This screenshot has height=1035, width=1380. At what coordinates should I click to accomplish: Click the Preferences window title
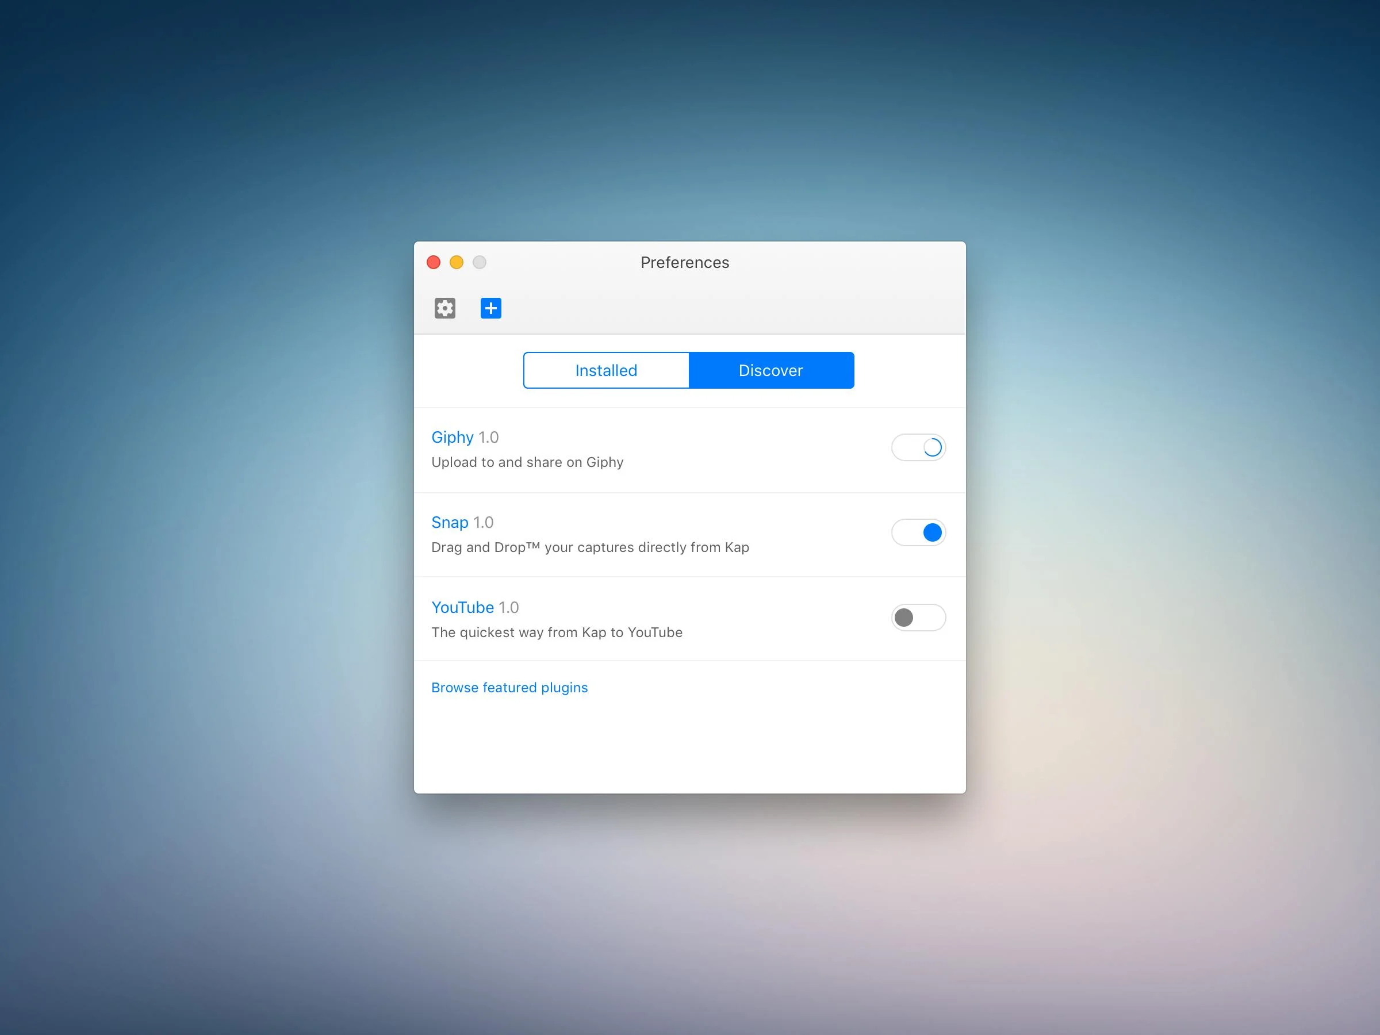pos(685,263)
